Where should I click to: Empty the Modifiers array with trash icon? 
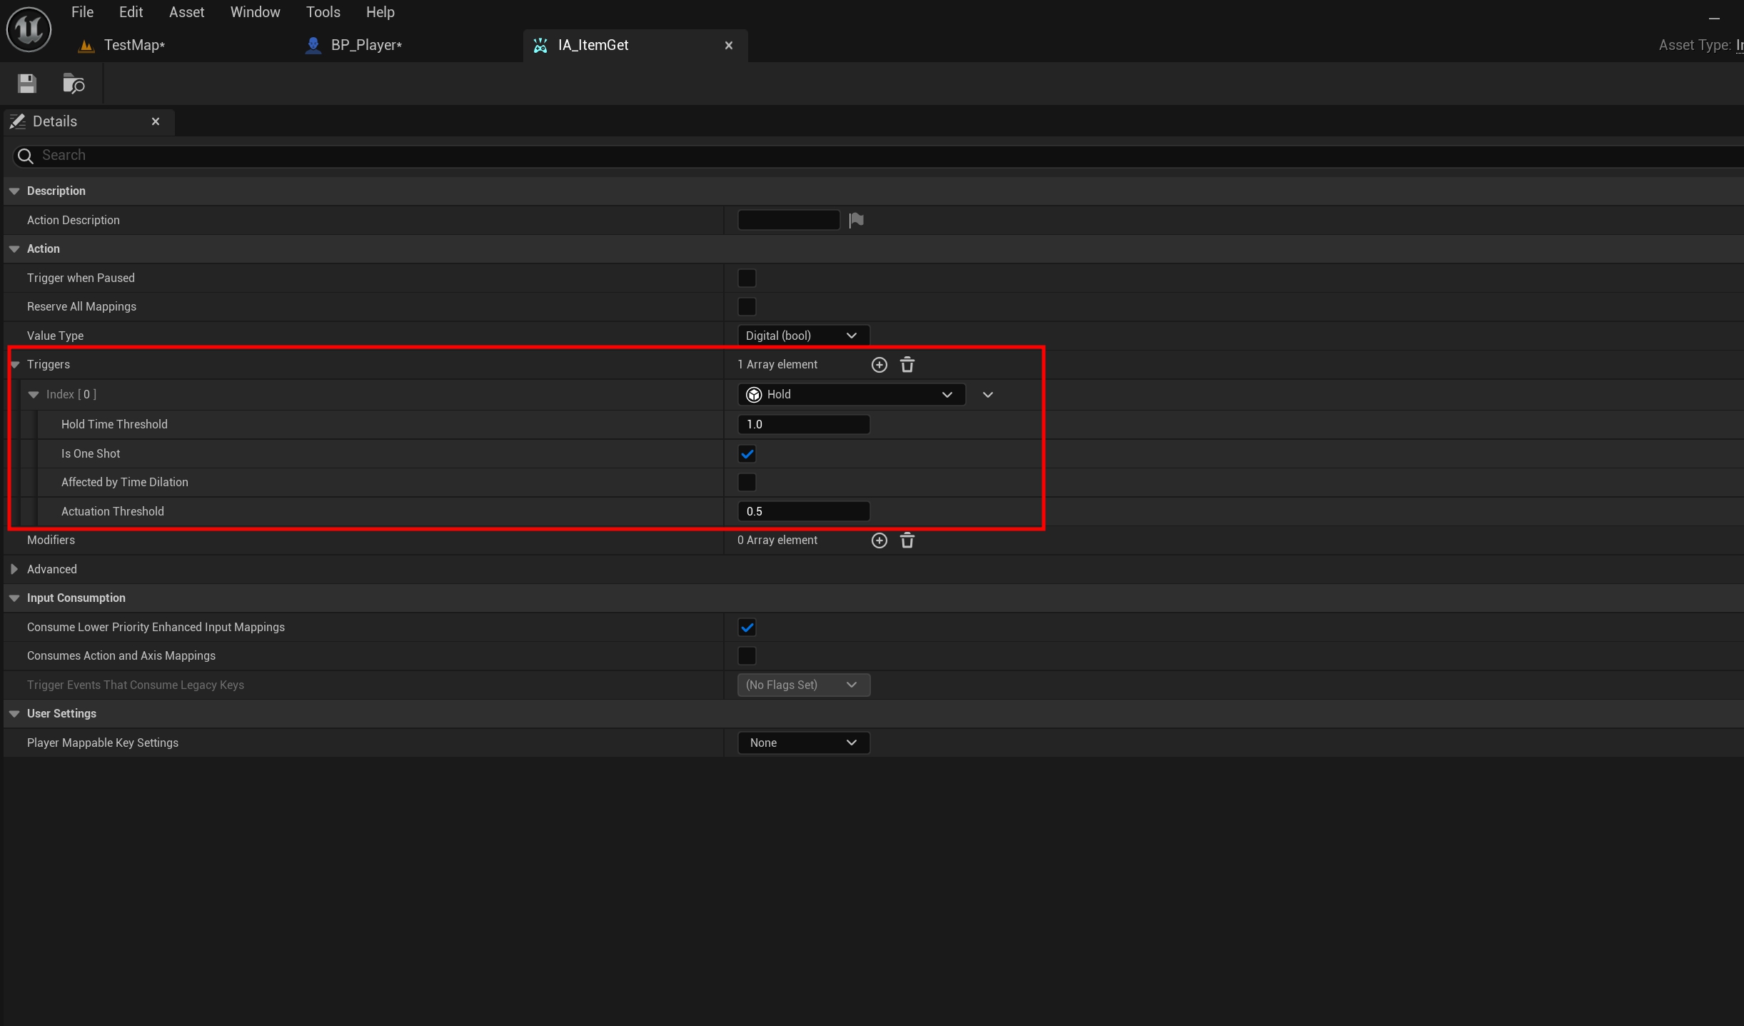pyautogui.click(x=907, y=540)
